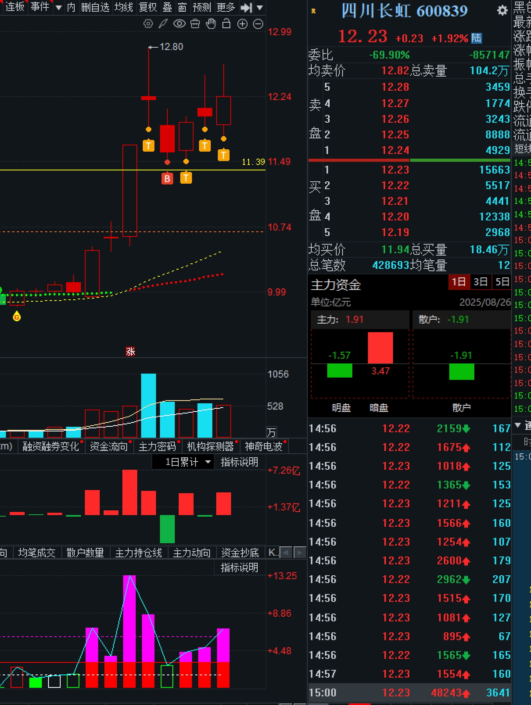Open stock panel settings gear beside 四川长虹
This screenshot has width=531, height=705.
tap(502, 11)
